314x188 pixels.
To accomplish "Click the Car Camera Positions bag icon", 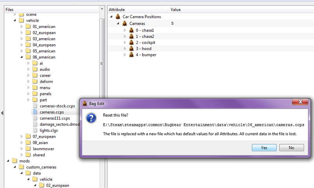I will (x=118, y=17).
